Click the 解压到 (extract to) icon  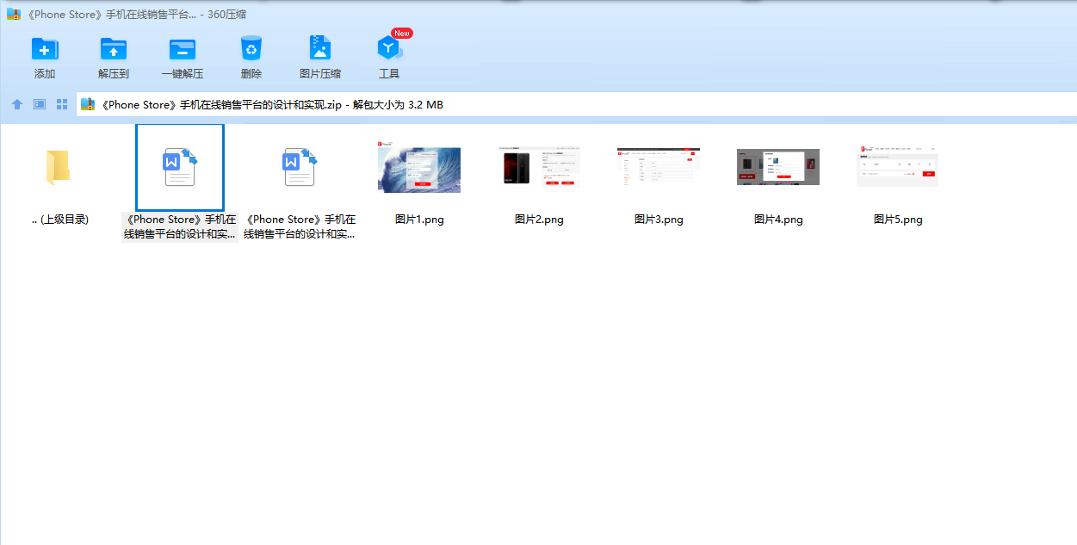114,48
